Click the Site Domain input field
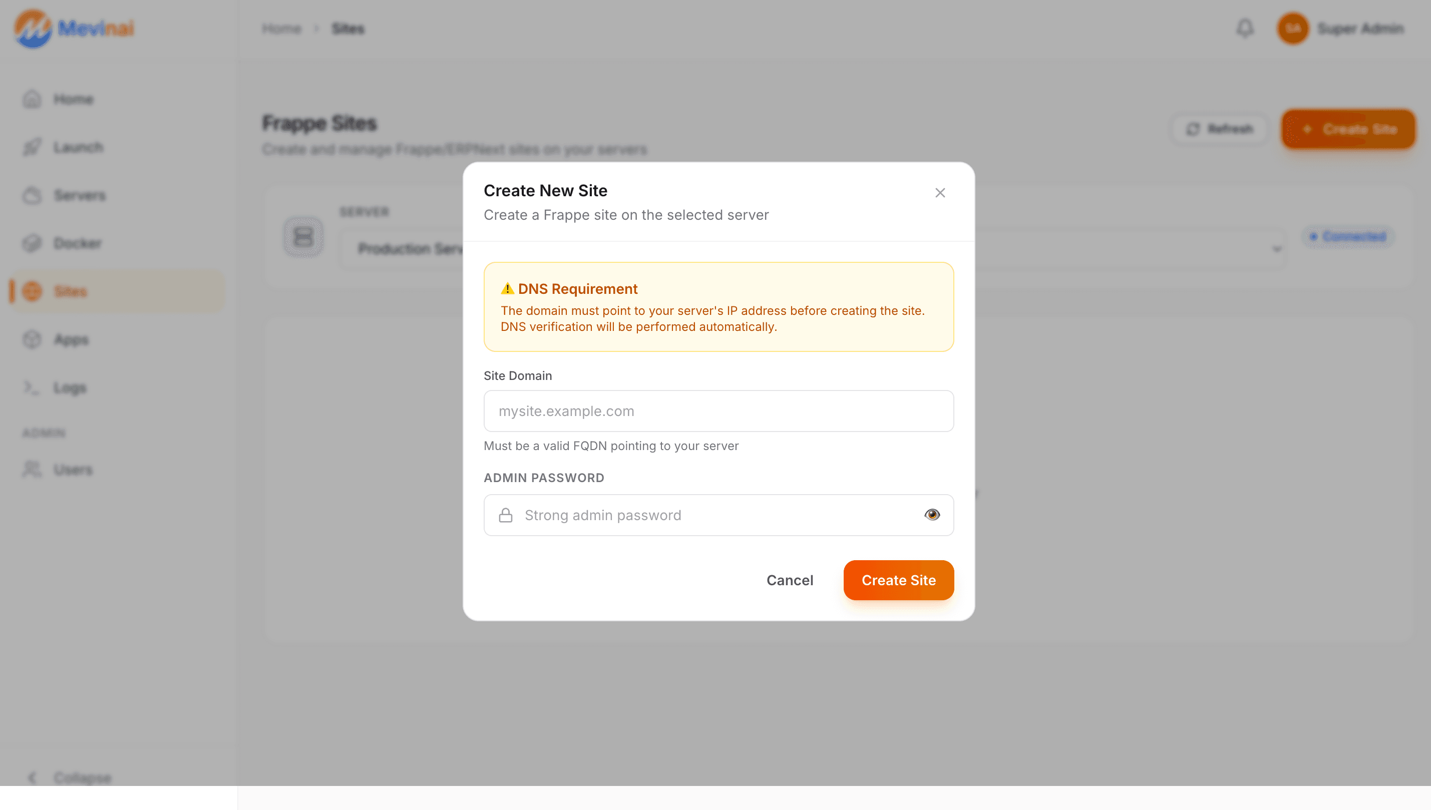This screenshot has height=810, width=1431. 719,411
